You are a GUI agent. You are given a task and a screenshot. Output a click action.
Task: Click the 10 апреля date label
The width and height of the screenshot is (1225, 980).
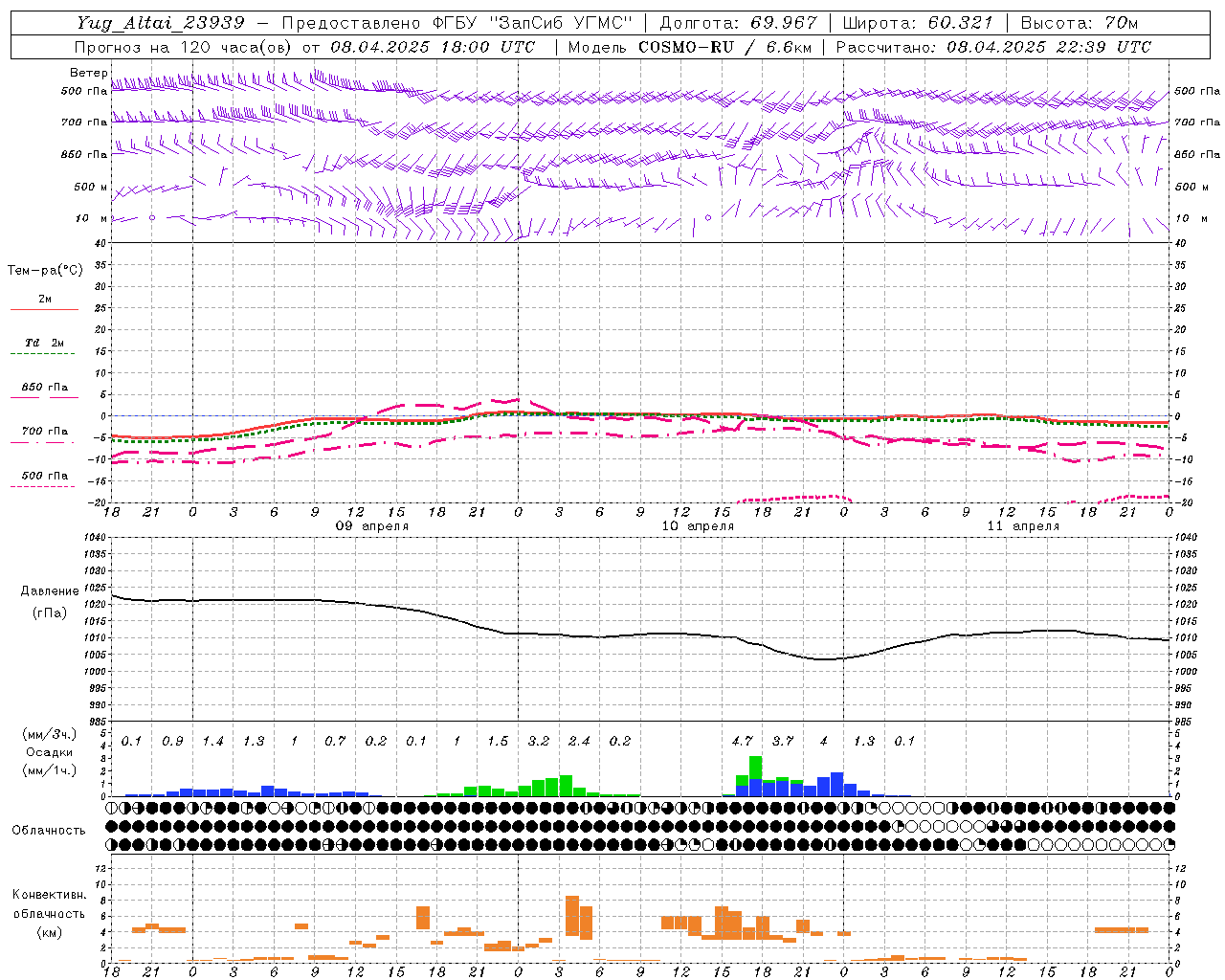click(x=698, y=526)
